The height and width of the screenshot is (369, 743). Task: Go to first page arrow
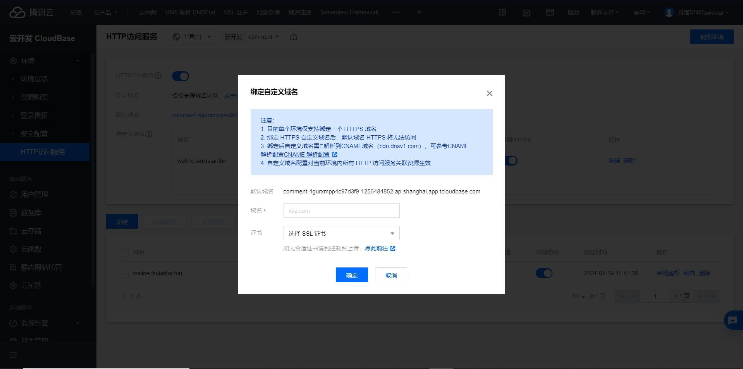tap(621, 296)
